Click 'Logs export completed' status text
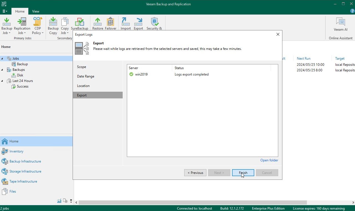The width and height of the screenshot is (355, 211). (192, 74)
